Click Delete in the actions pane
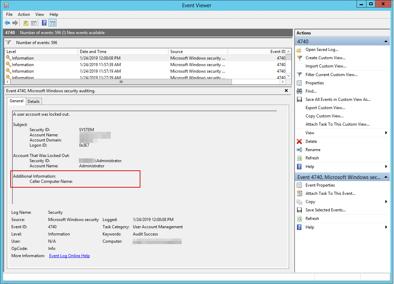The width and height of the screenshot is (394, 284). click(x=311, y=141)
